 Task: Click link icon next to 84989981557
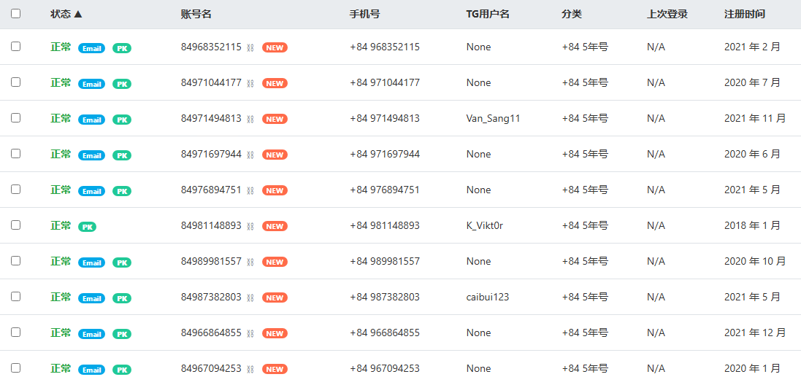pos(250,262)
